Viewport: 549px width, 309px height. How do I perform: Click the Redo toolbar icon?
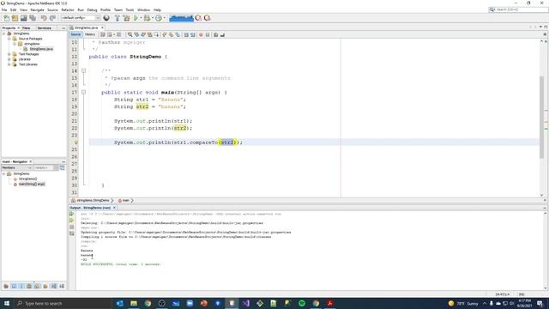[x=52, y=18]
